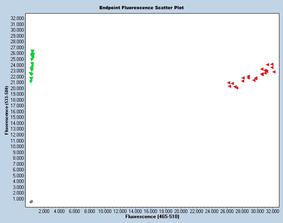Image resolution: width=283 pixels, height=223 pixels.
Task: Click the leftmost red triangle marker
Action: (x=229, y=82)
